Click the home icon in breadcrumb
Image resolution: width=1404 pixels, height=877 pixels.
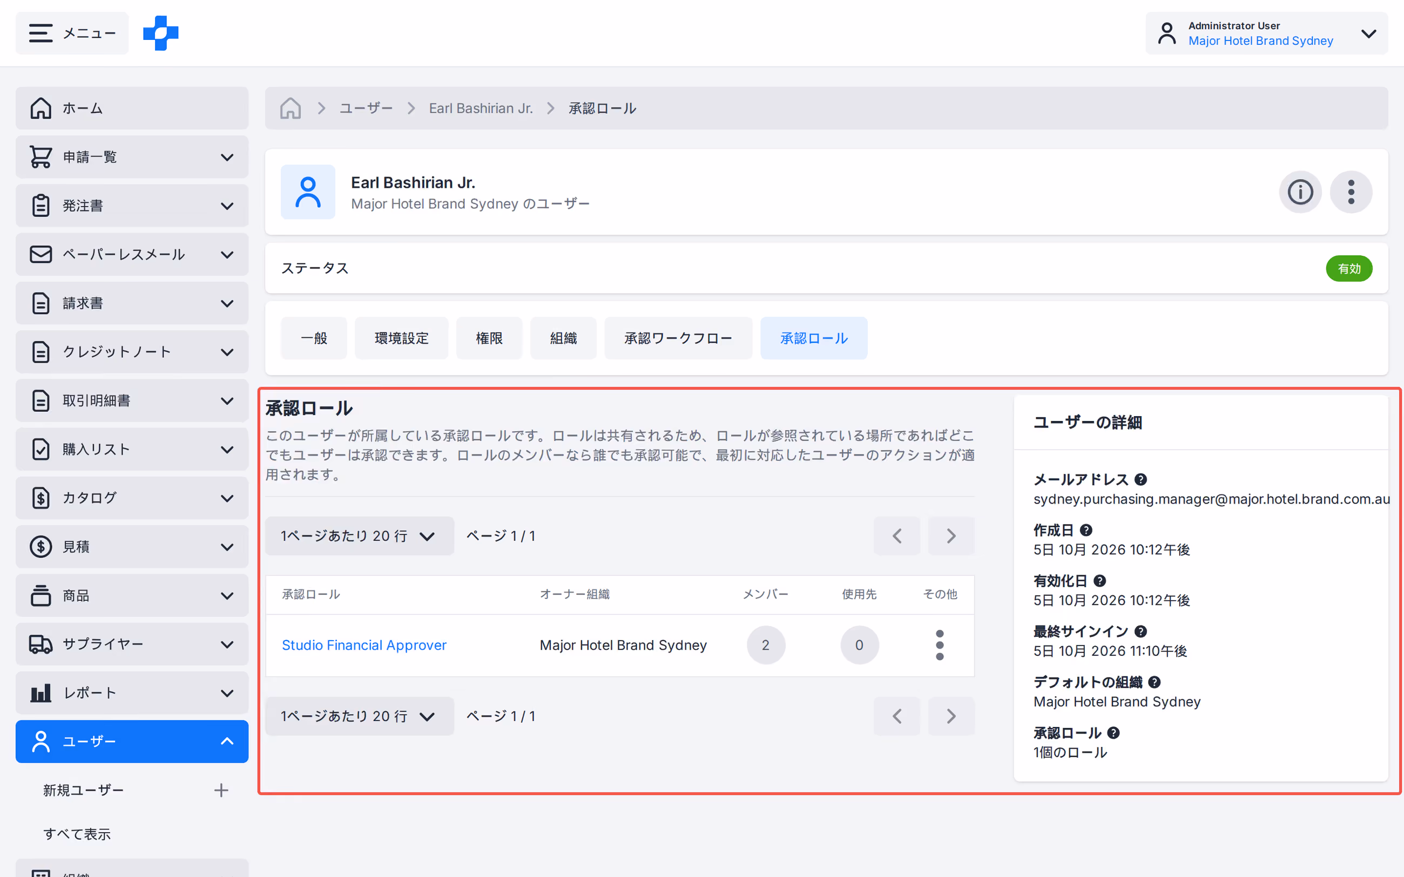pyautogui.click(x=290, y=108)
